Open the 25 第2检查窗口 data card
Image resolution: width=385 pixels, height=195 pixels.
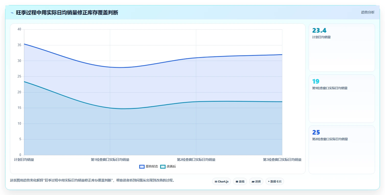click(342, 150)
